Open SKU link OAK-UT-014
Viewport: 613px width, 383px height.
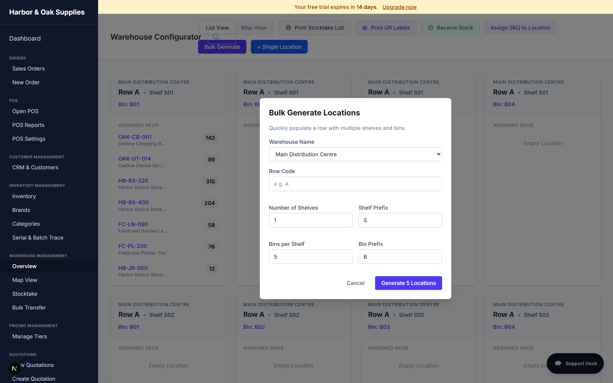(134, 159)
